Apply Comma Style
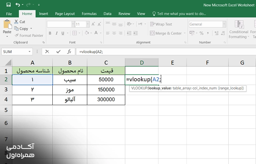The image size is (256, 164). click(x=208, y=33)
